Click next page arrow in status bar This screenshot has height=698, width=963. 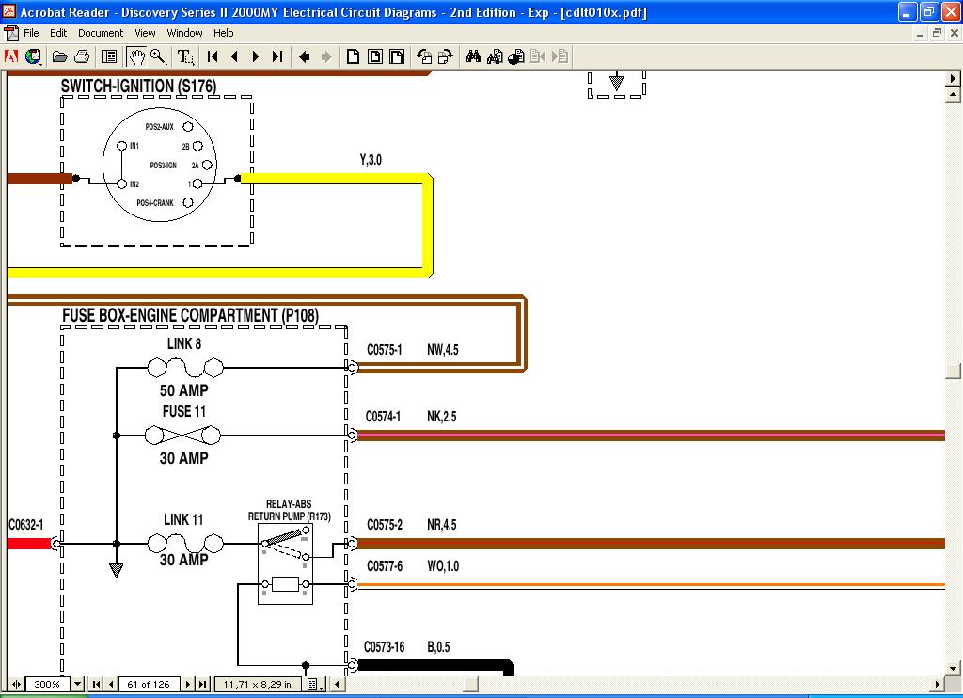(188, 684)
